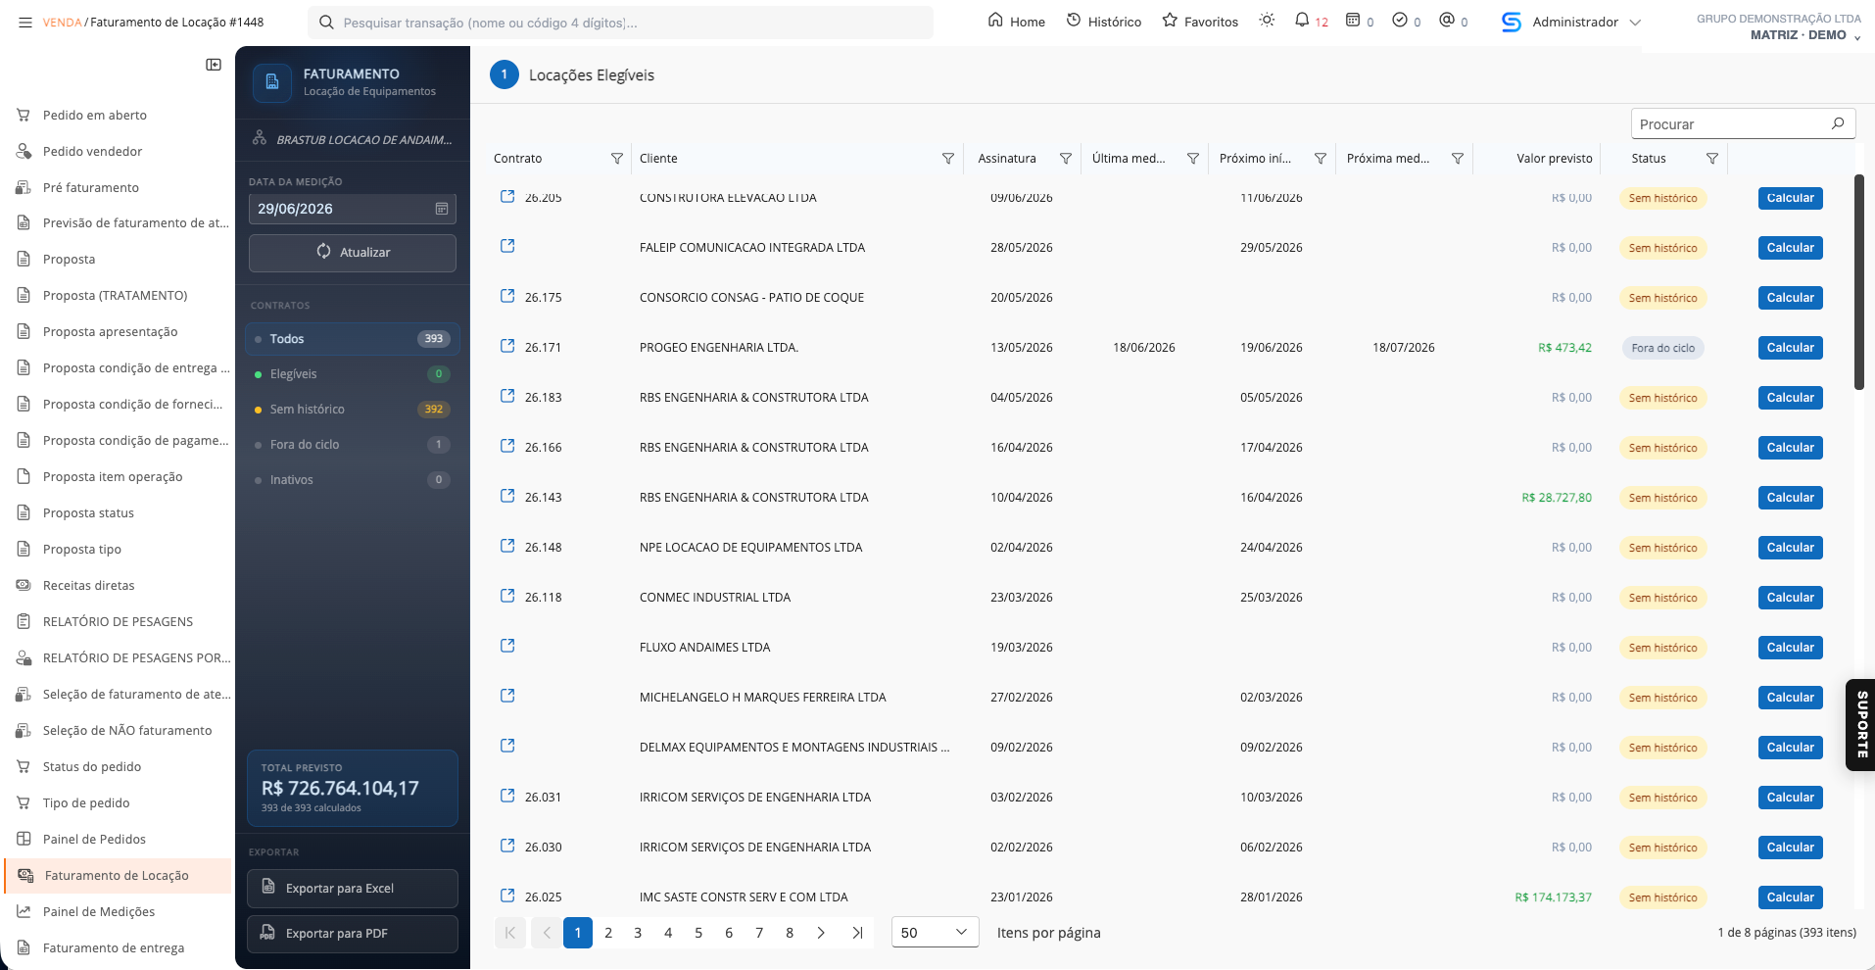Click Calcular for PROGEO ENGENHARIA LTDA row

pos(1790,348)
